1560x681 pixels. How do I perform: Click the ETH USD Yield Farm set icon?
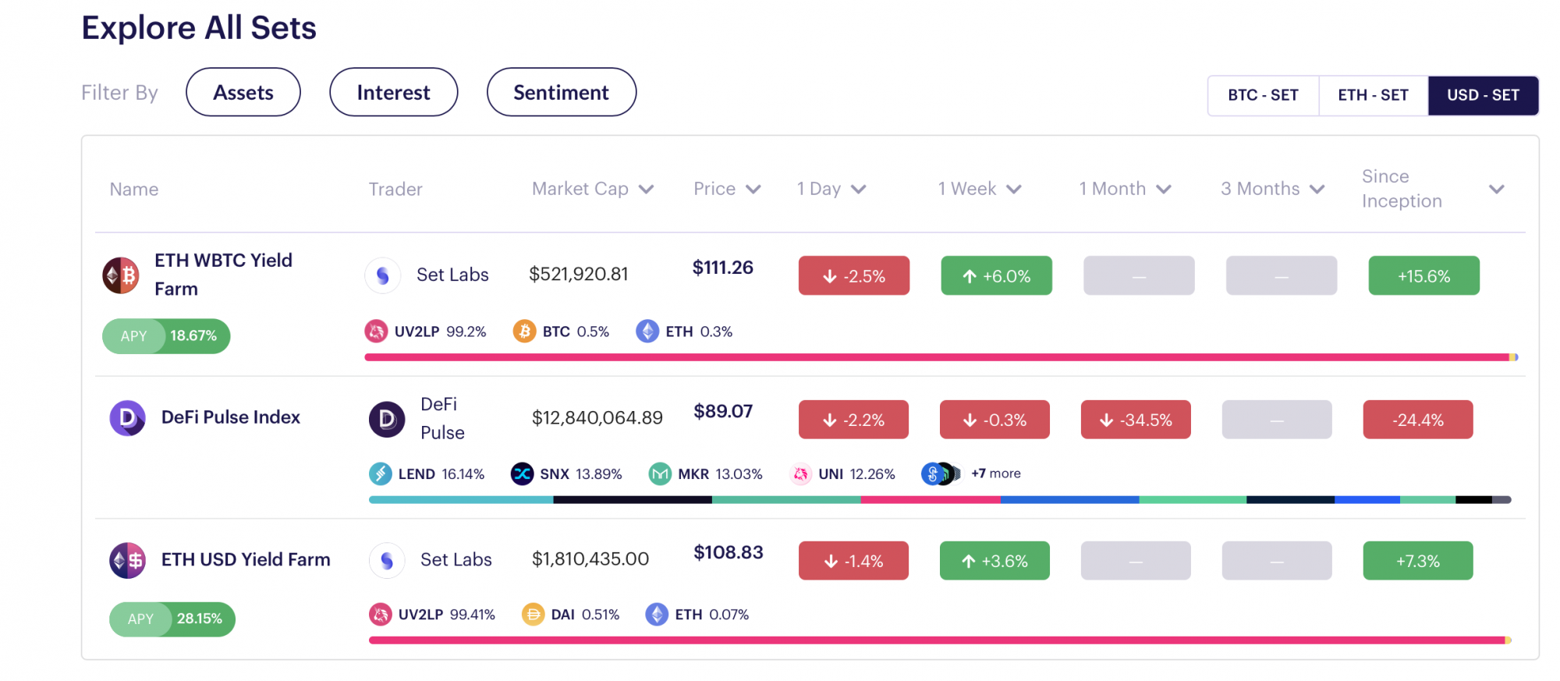coord(127,560)
